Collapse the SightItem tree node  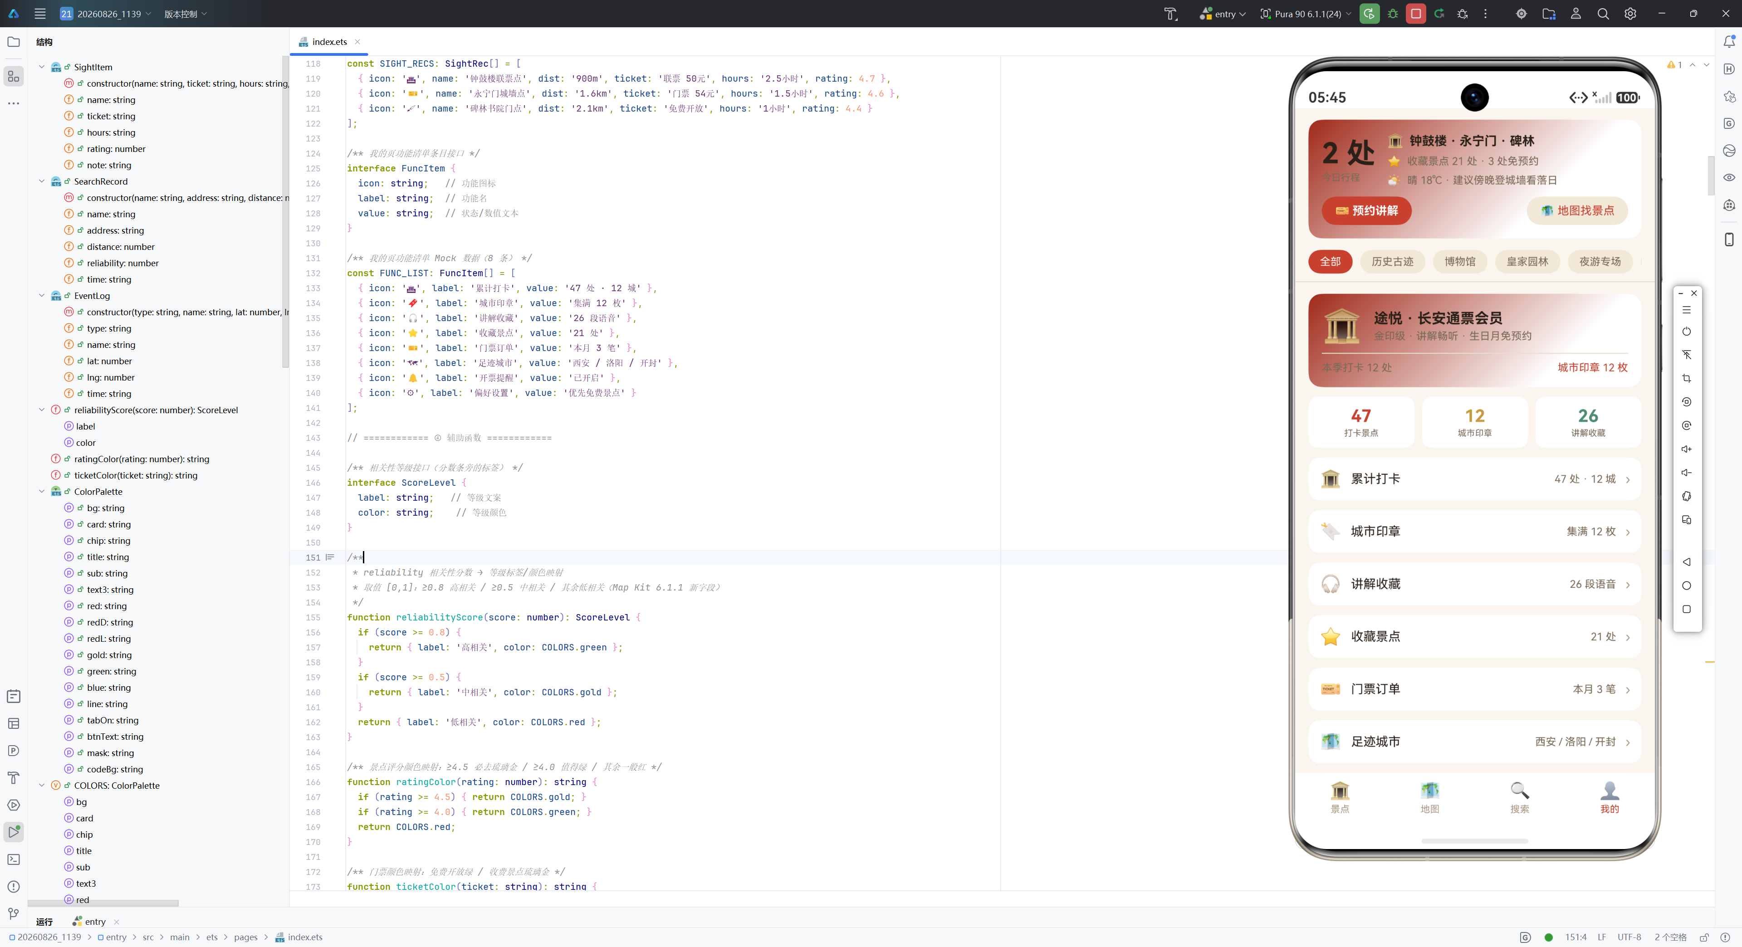click(42, 67)
